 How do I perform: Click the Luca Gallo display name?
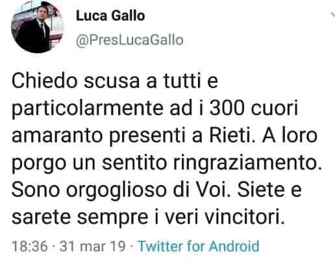110,16
